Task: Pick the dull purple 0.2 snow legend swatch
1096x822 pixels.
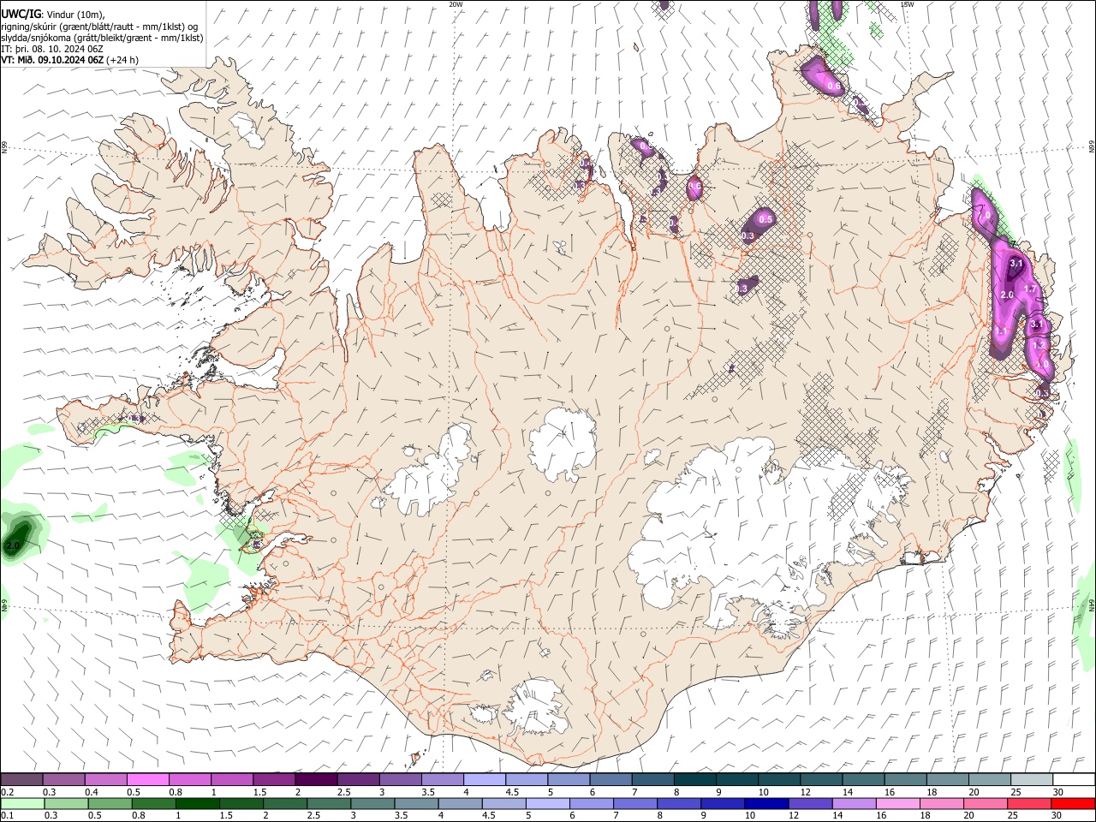Action: coord(21,780)
